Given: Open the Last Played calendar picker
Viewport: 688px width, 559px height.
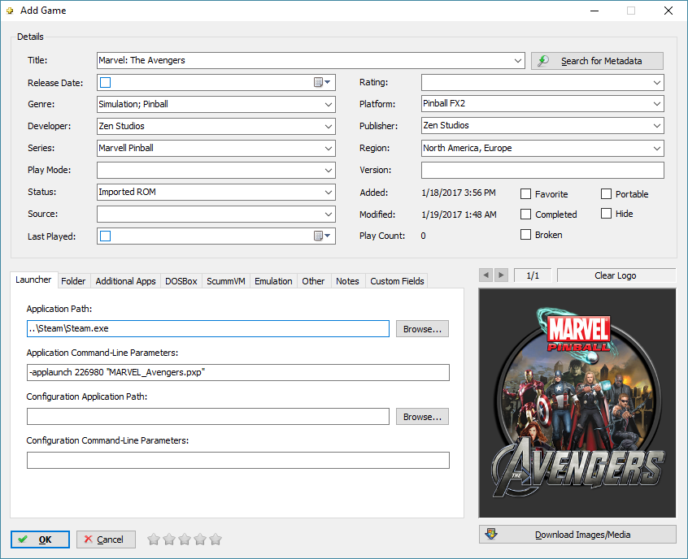Looking at the screenshot, I should click(x=322, y=236).
